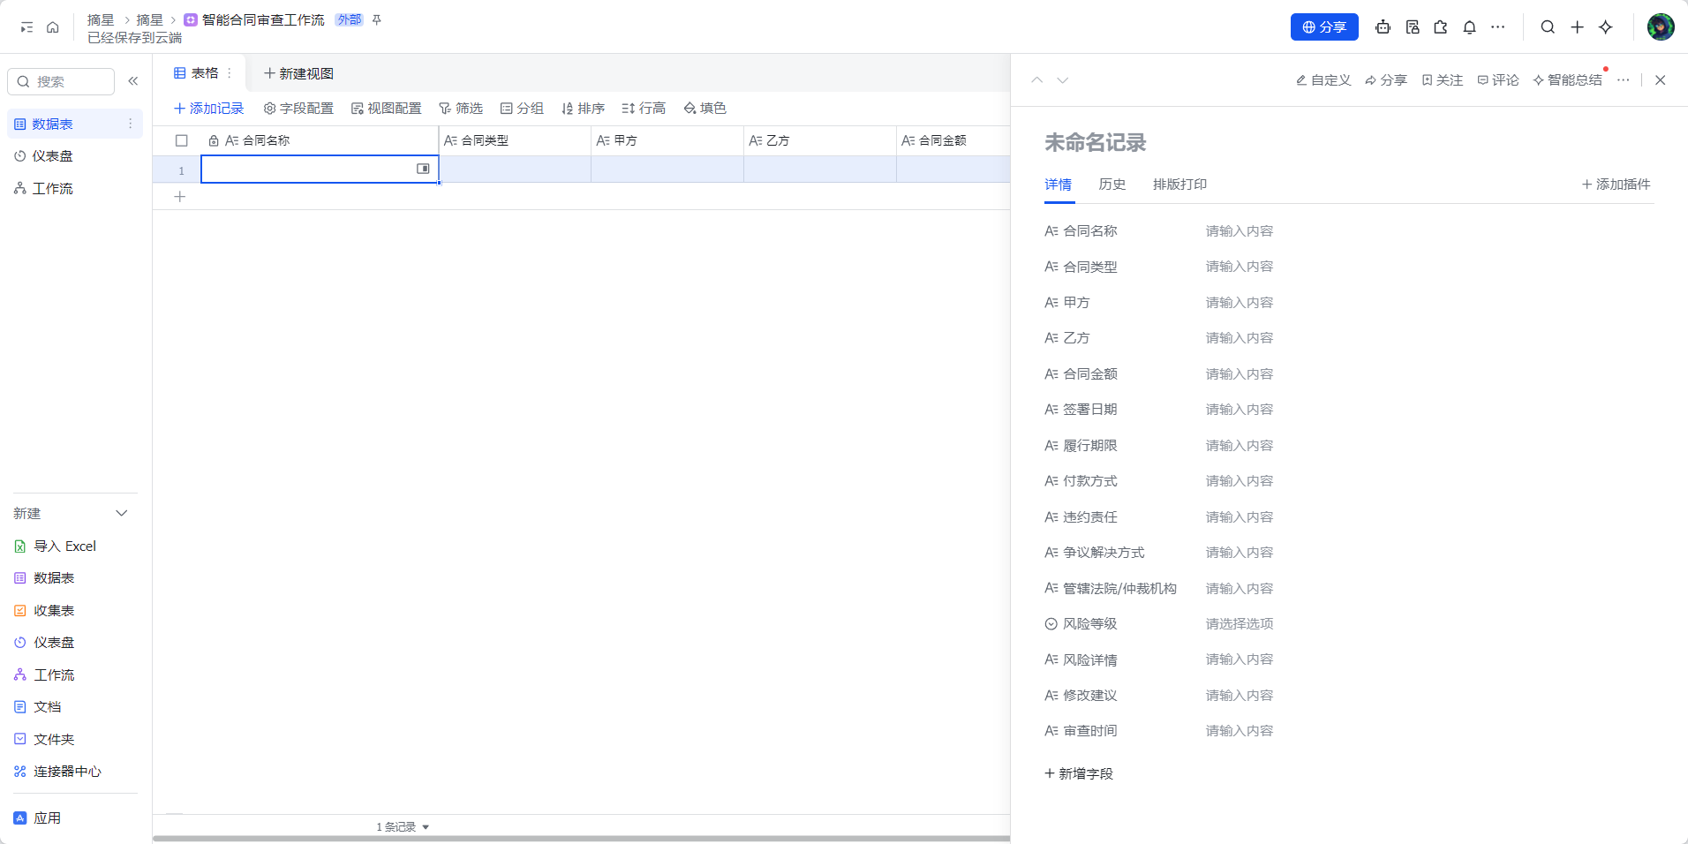Viewport: 1688px width, 844px height.
Task: Toggle the select-all checkbox in the header row
Action: [x=183, y=140]
